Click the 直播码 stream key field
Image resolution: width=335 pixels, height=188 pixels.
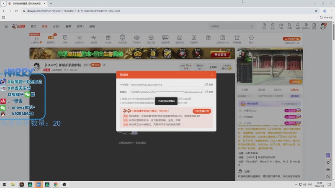click(167, 92)
